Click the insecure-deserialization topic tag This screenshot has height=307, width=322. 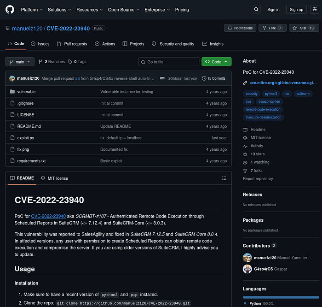[x=264, y=117]
